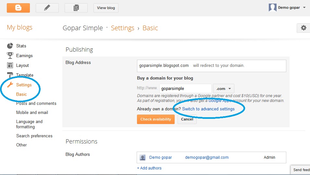Open Language and formatting settings

click(x=29, y=124)
